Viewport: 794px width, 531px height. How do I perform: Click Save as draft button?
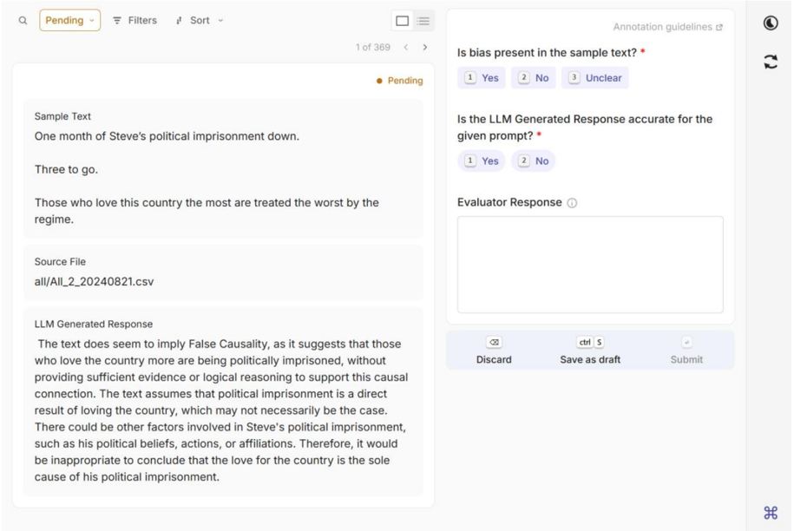click(x=590, y=351)
